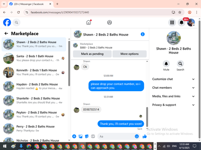Search in conversation icon
Screen dimensions: 201x150
click(x=180, y=64)
